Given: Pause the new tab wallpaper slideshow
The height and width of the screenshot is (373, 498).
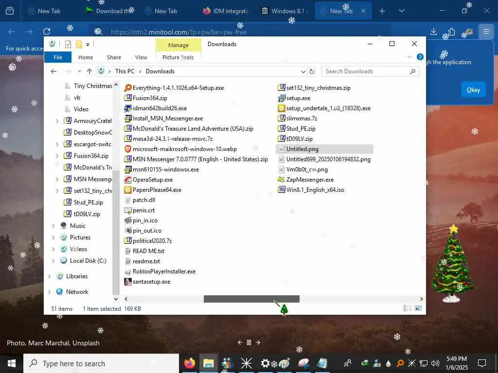Looking at the screenshot, I should click(249, 342).
